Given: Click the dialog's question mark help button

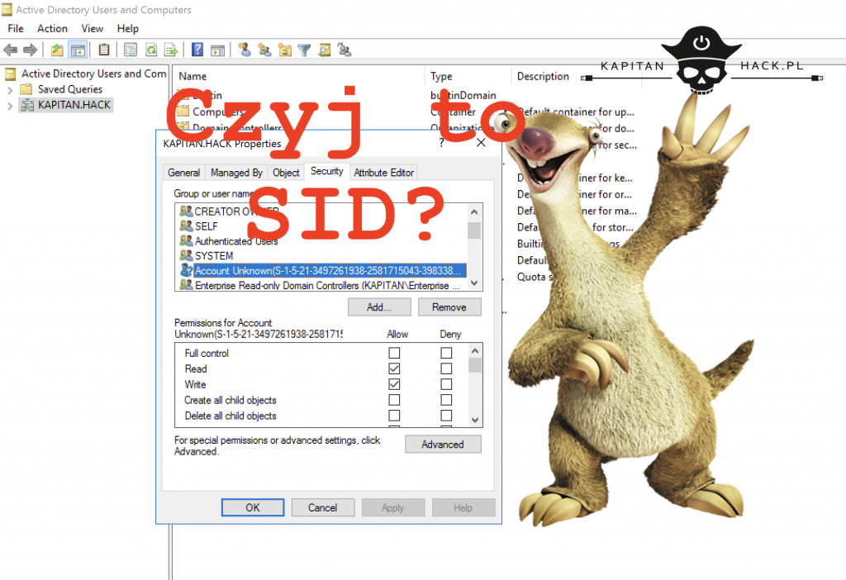Looking at the screenshot, I should (442, 143).
